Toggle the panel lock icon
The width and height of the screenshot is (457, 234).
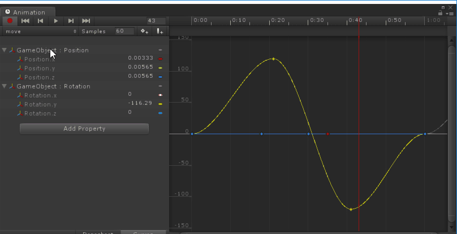[x=441, y=13]
